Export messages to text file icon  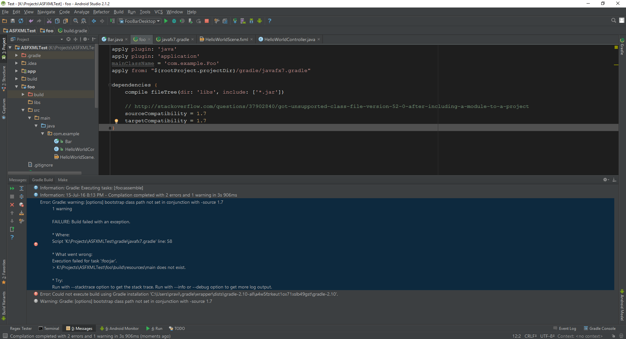[x=12, y=229]
